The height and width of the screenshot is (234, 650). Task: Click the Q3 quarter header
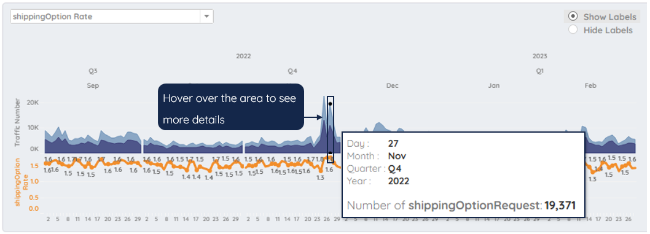coord(93,71)
